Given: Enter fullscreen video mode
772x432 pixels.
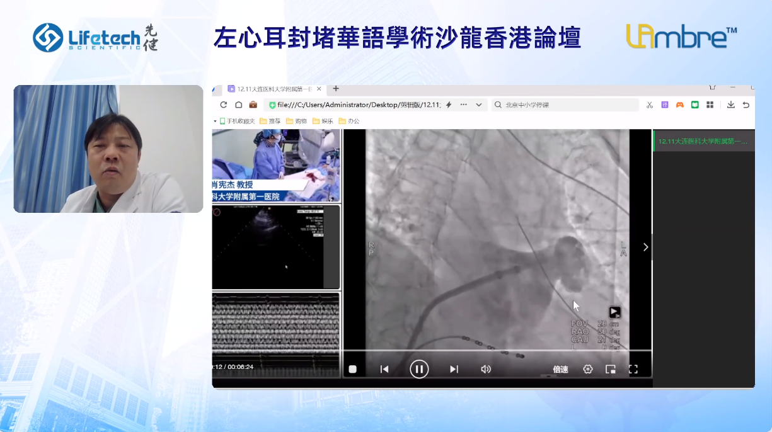Looking at the screenshot, I should [x=633, y=370].
